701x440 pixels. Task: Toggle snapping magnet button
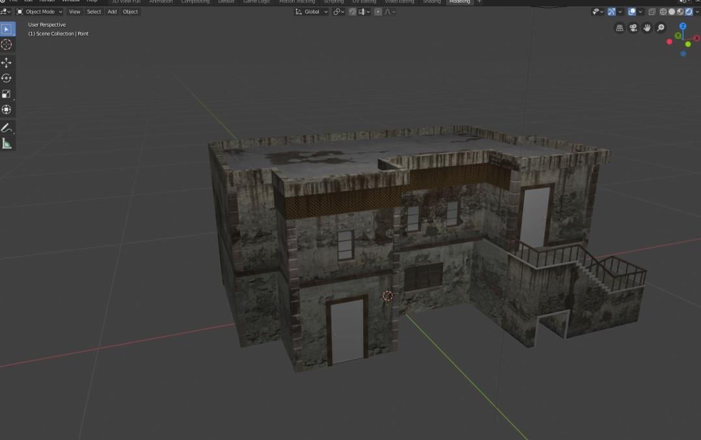352,12
